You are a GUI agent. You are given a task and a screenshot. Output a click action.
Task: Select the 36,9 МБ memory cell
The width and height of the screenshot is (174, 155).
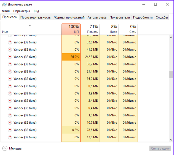90,64
